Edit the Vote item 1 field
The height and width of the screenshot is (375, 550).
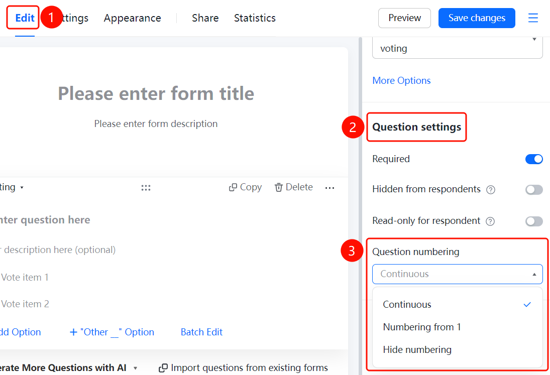pyautogui.click(x=25, y=278)
